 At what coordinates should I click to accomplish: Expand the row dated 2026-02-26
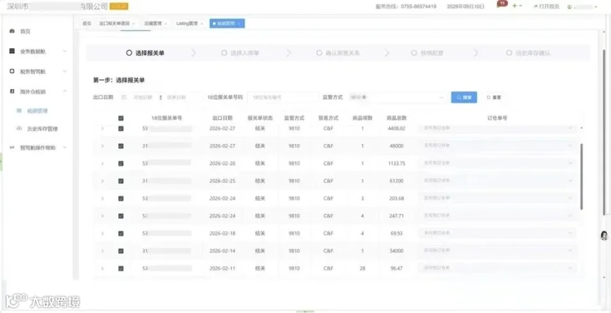pyautogui.click(x=103, y=164)
